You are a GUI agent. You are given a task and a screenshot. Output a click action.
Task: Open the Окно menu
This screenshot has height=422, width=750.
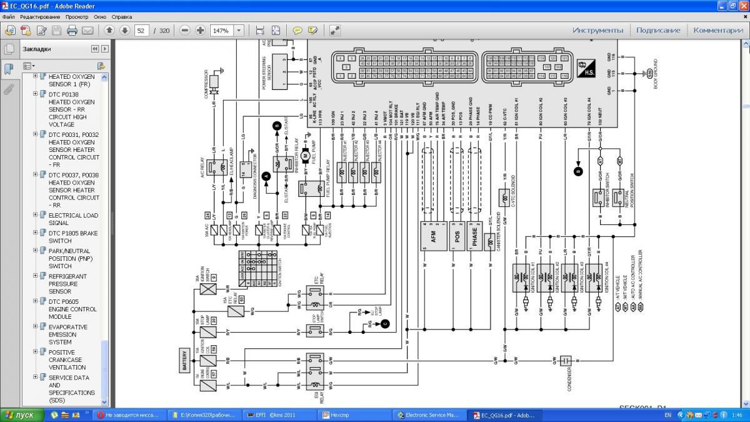tap(100, 17)
